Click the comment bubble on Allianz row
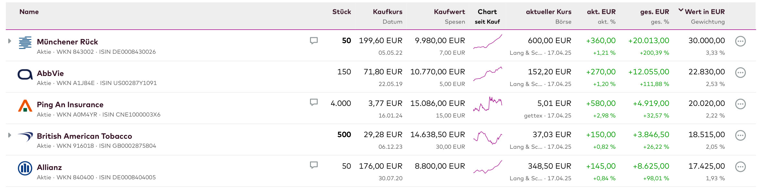762x188 pixels. tap(314, 165)
